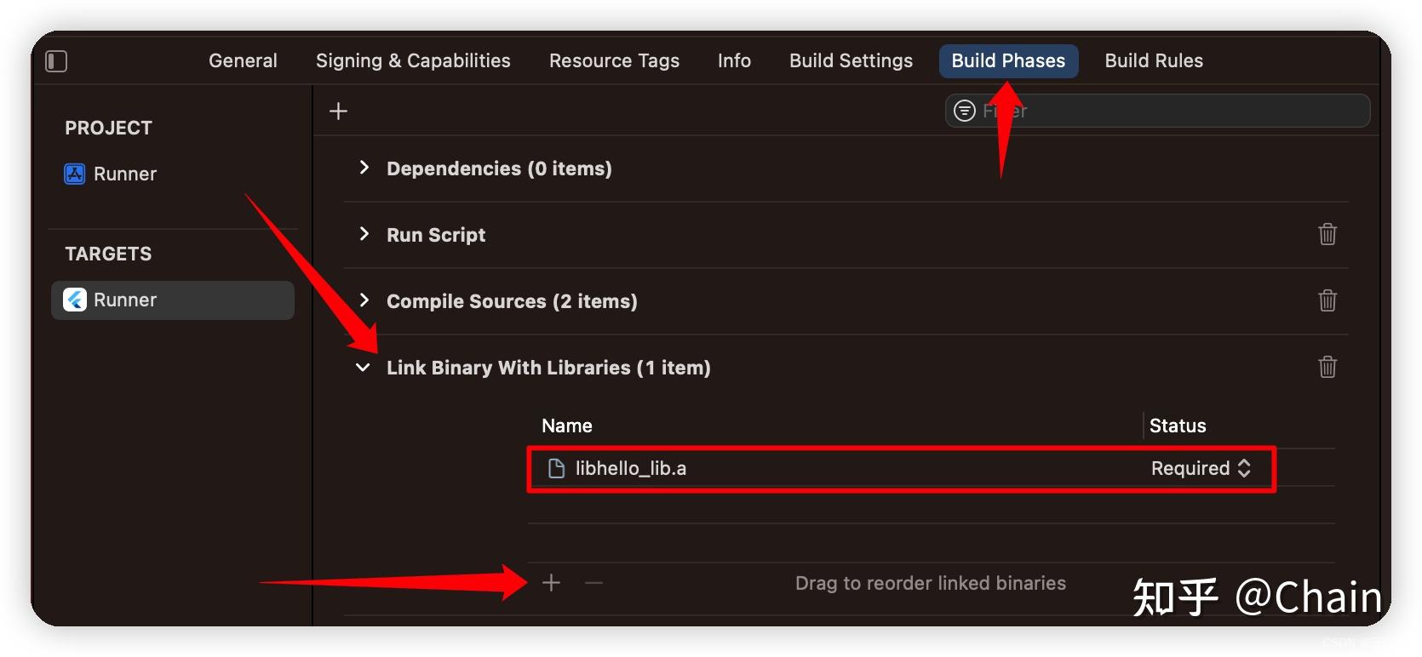Go to the Build Rules tab
The width and height of the screenshot is (1422, 657).
point(1154,61)
